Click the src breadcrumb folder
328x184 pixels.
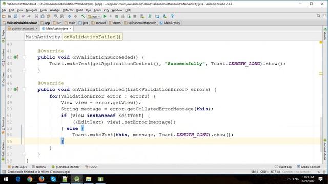point(57,23)
